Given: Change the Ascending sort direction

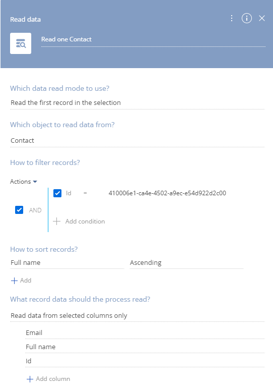Looking at the screenshot, I should pyautogui.click(x=186, y=263).
